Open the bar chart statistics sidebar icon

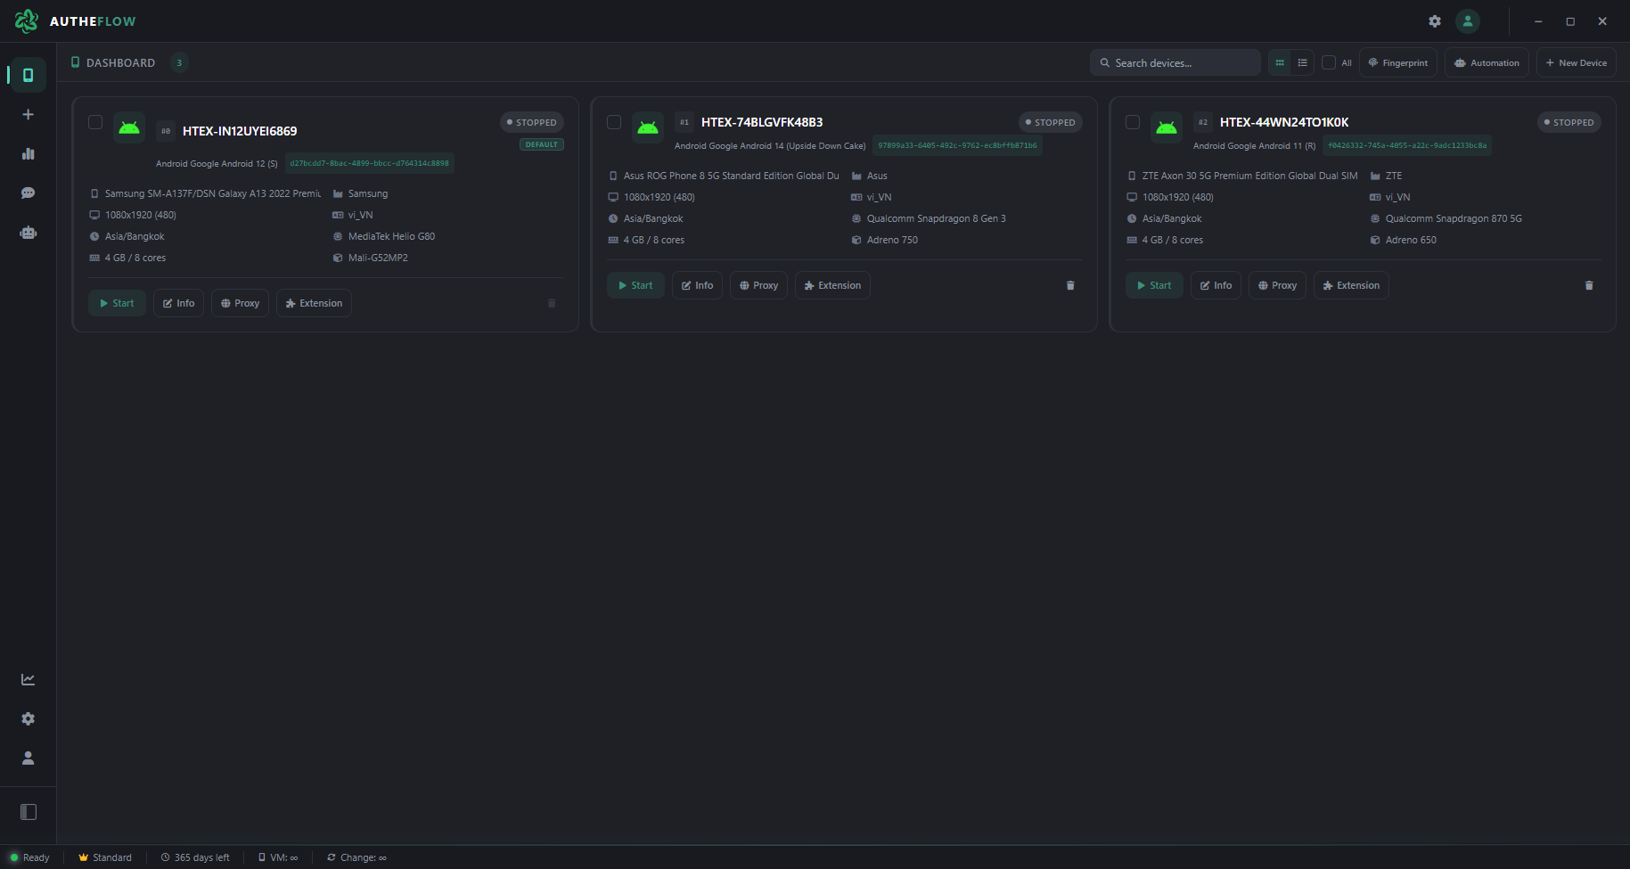[x=29, y=153]
